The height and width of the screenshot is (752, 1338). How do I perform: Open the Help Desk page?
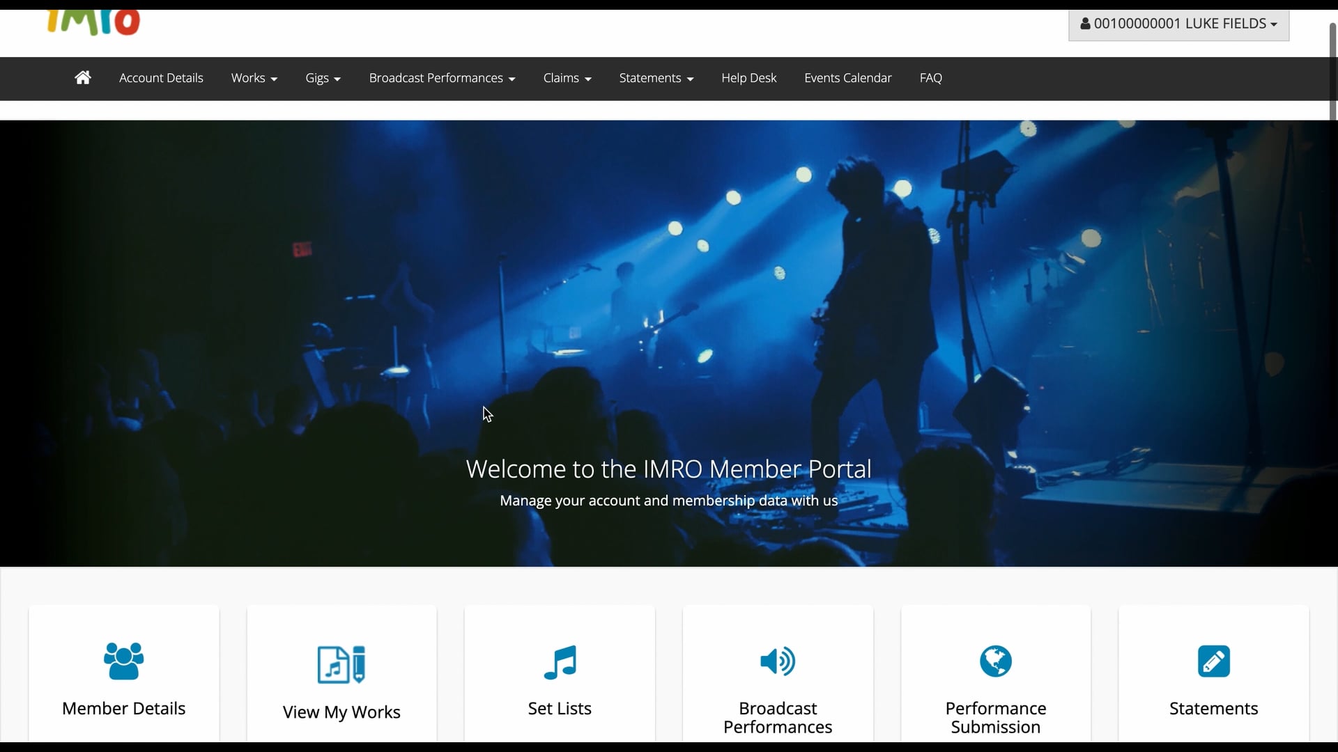(x=748, y=78)
